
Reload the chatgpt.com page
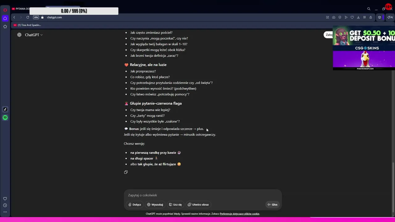tap(28, 17)
